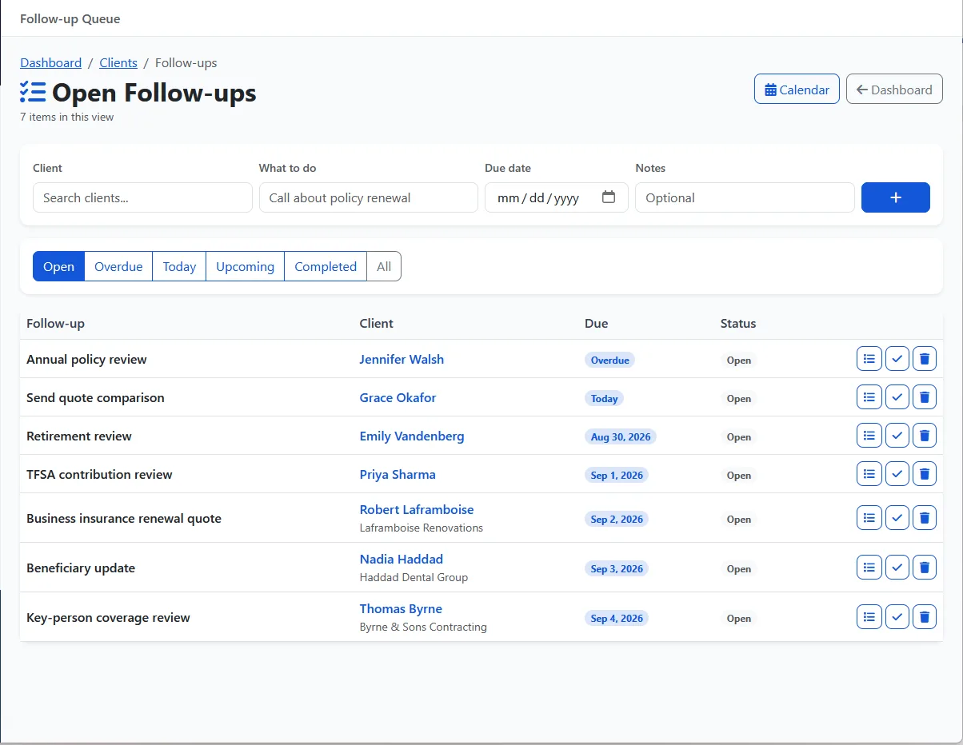Click the Sep 3, 2026 due date
963x745 pixels.
pos(617,568)
